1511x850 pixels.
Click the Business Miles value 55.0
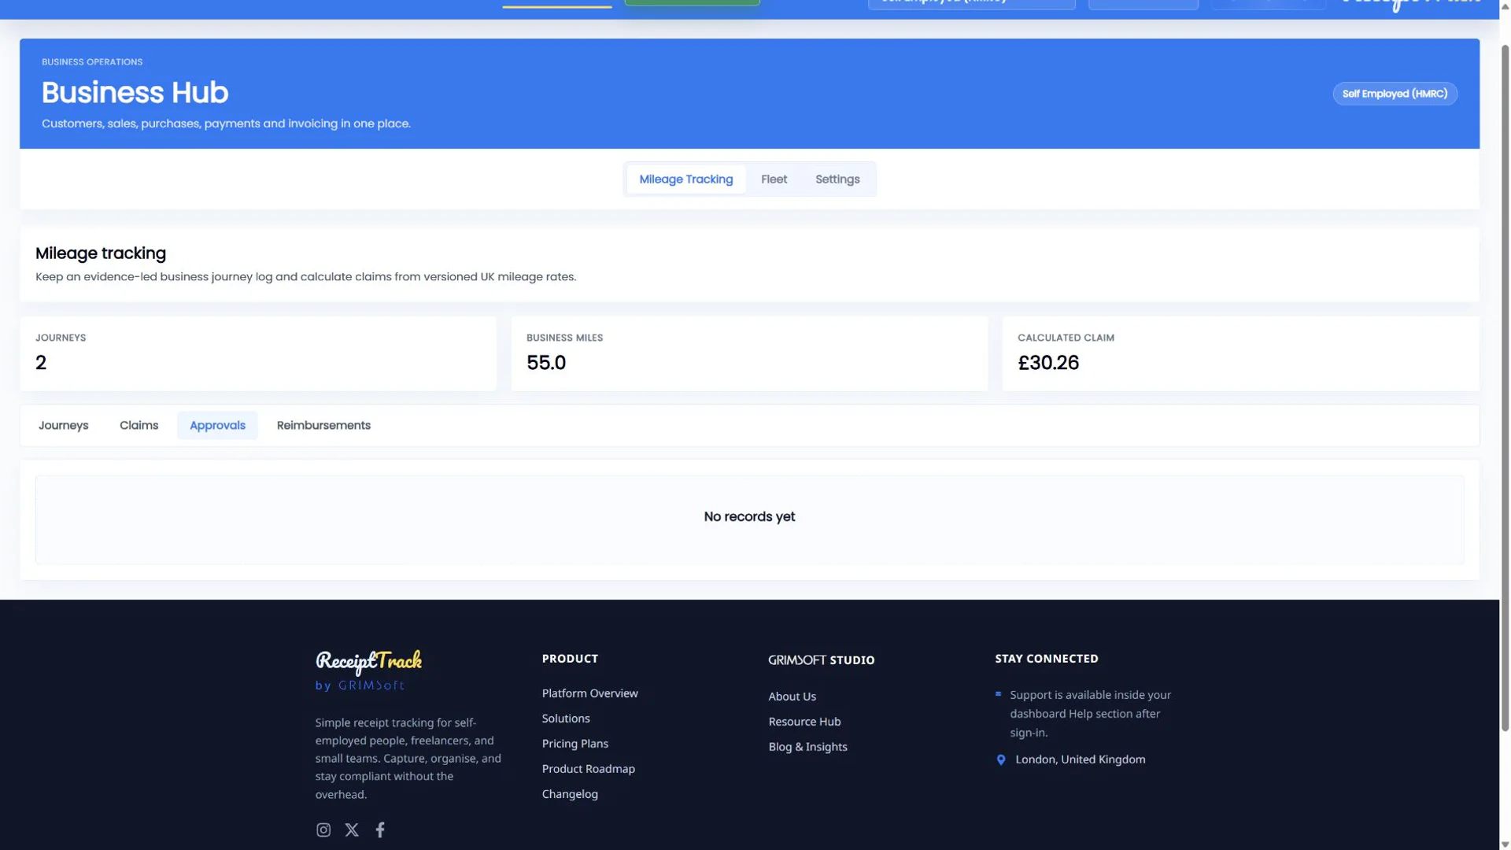pos(546,363)
